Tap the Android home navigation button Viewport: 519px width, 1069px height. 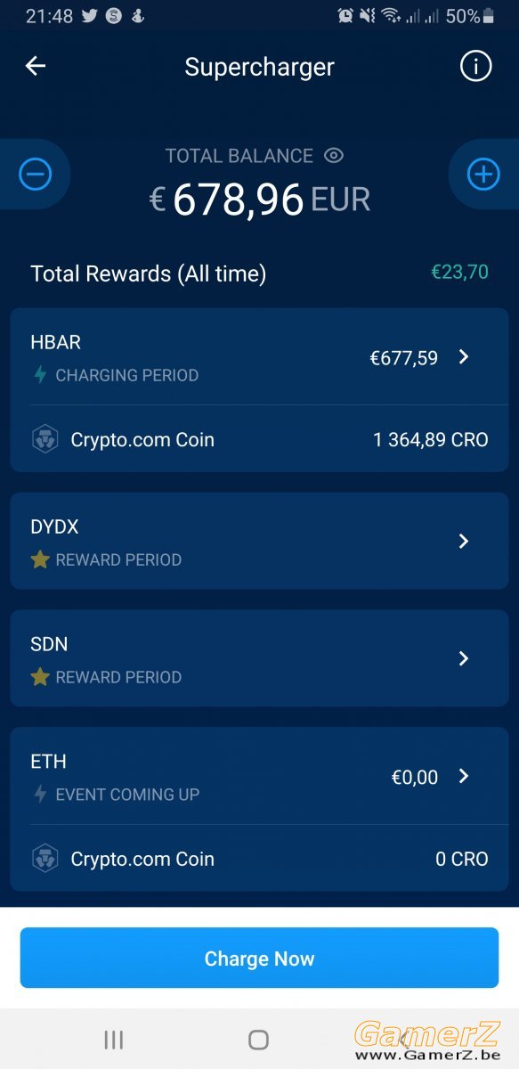click(x=258, y=1040)
